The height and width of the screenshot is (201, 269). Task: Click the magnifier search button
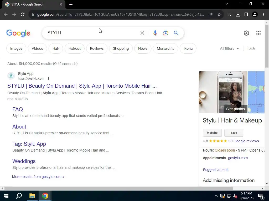pos(176,33)
